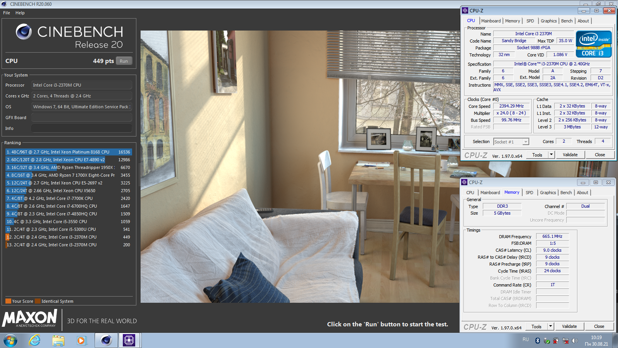The width and height of the screenshot is (618, 348).
Task: Switch to Mainboard tab in upper CPU-Z
Action: (491, 21)
